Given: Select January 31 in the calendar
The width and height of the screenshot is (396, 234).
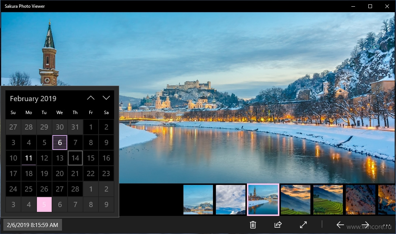Looking at the screenshot, I should pyautogui.click(x=75, y=127).
